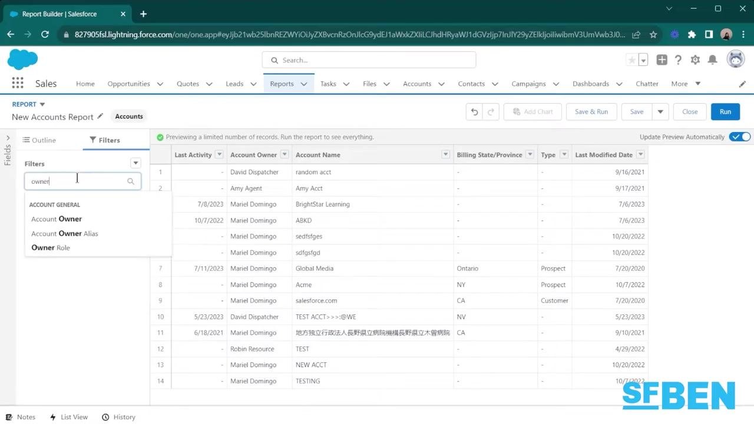Open the Setup gear icon

[695, 60]
